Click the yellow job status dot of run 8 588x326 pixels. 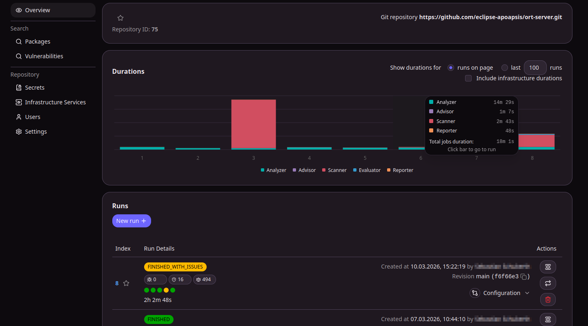click(166, 290)
